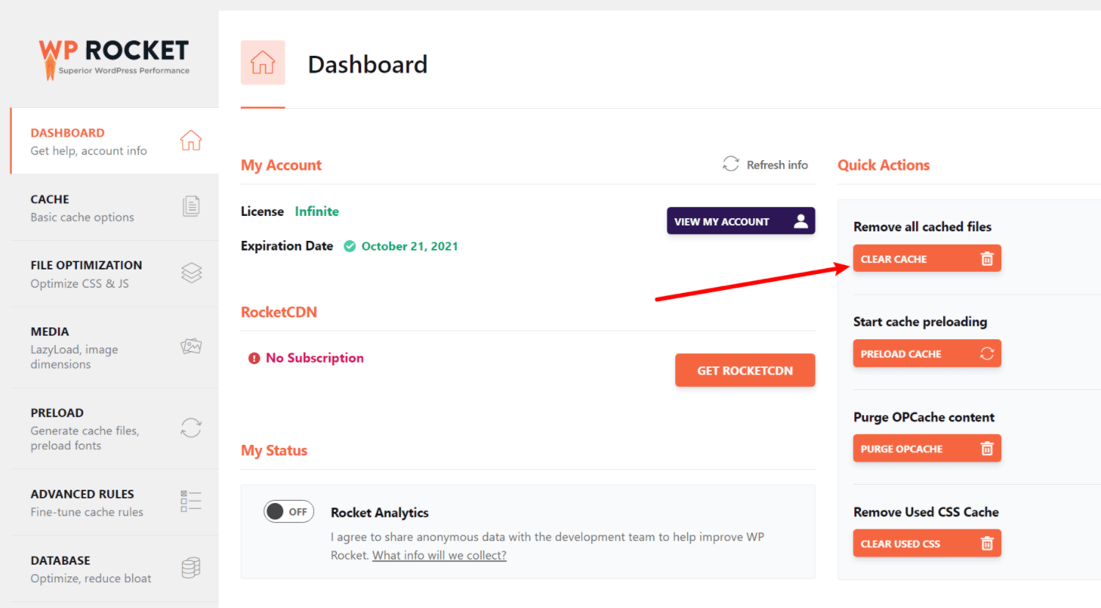
Task: Click the trash icon on Clear Used CSS button
Action: 987,543
